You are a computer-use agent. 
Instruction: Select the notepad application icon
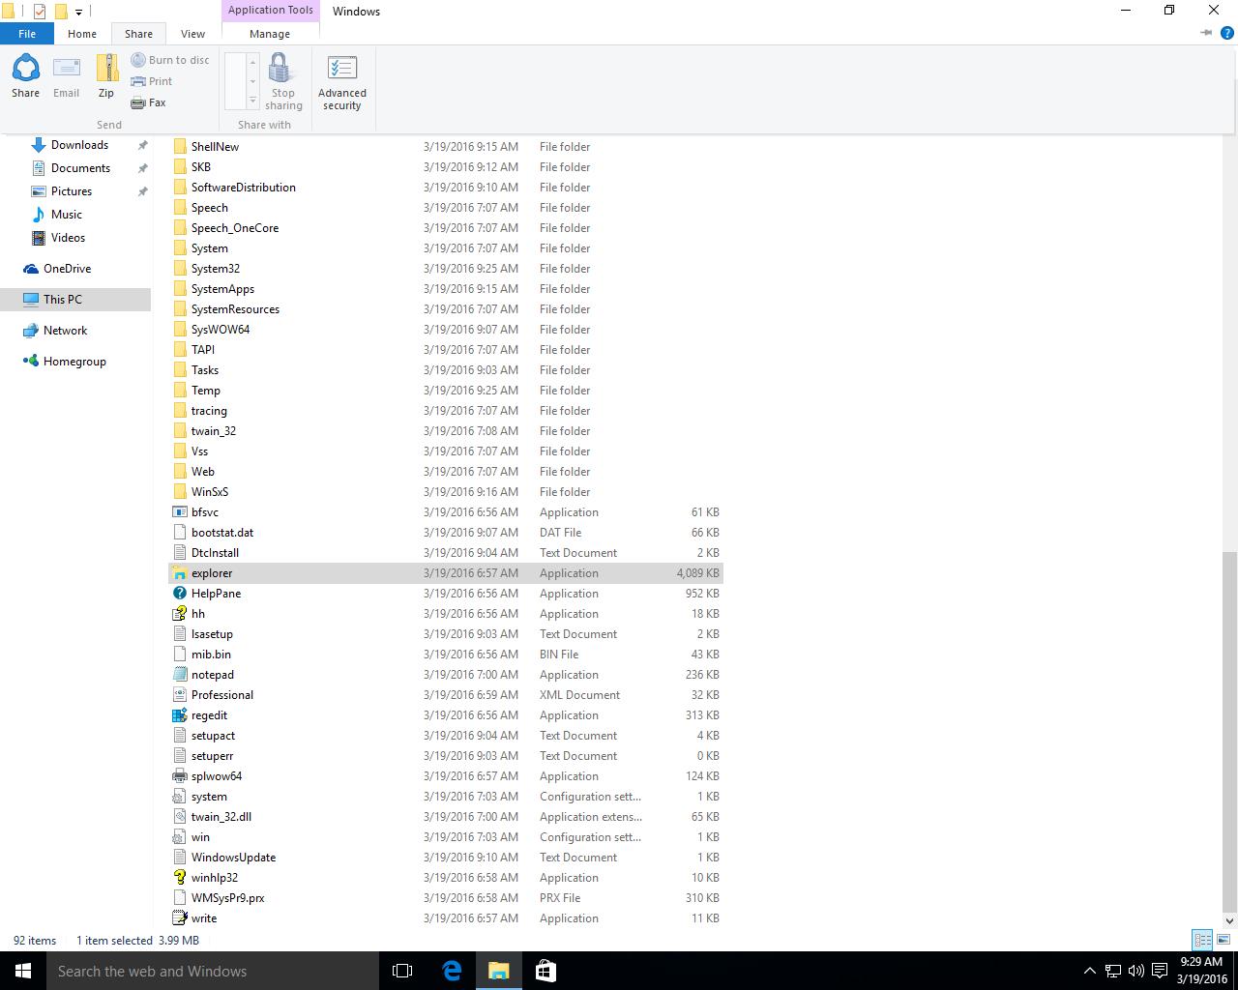[x=179, y=675]
